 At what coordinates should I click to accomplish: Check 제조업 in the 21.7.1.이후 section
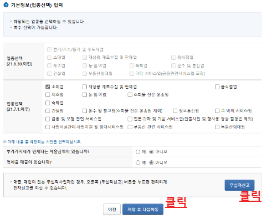pyautogui.click(x=48, y=95)
